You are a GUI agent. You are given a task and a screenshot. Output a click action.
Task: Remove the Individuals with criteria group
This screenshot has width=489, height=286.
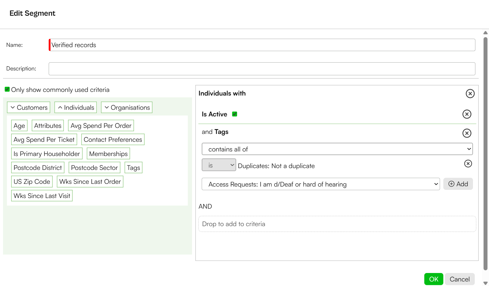(470, 93)
